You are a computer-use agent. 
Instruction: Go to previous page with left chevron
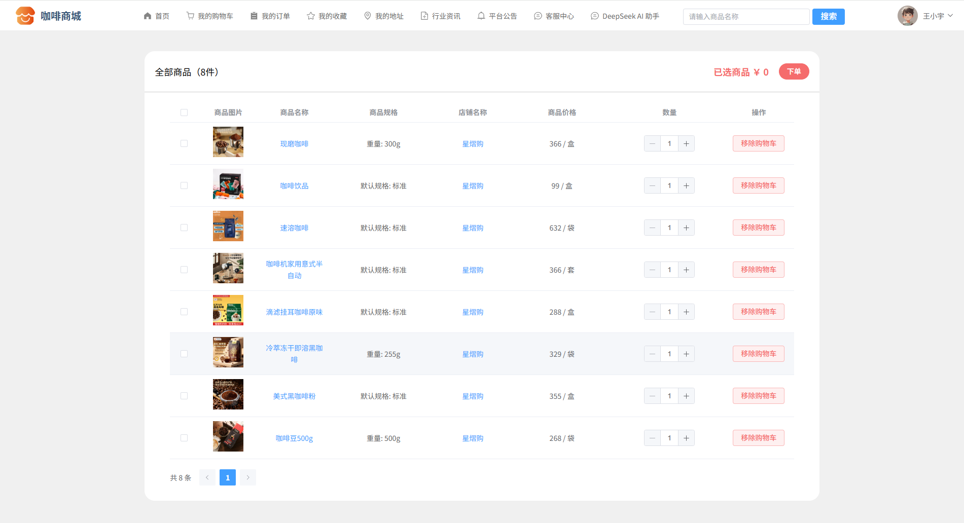click(207, 477)
